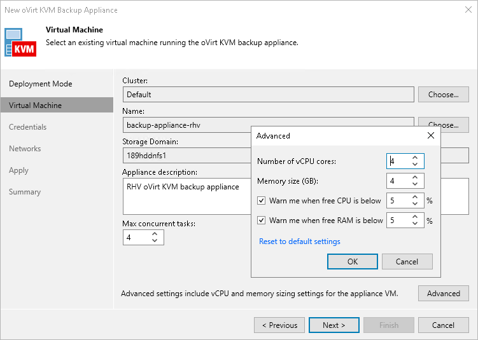Screen dimensions: 478x340
Task: Click 'Max concurrent tasks:' label
Action: click(x=159, y=224)
